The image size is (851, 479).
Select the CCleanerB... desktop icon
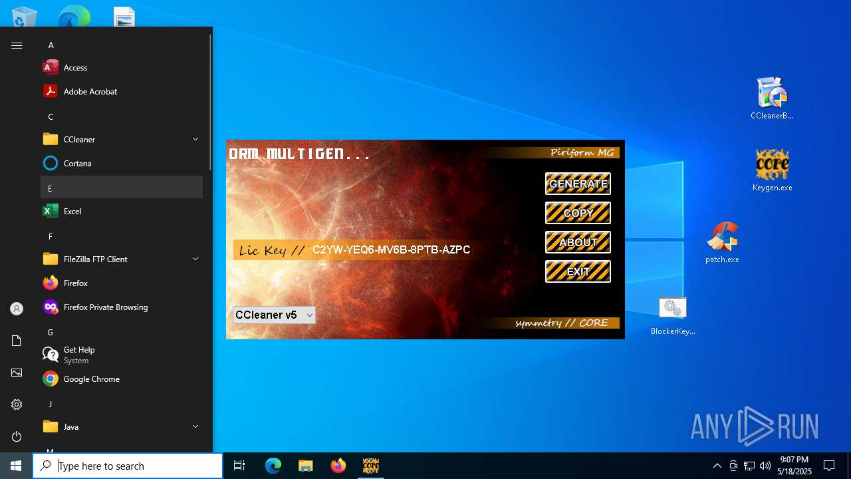click(772, 98)
